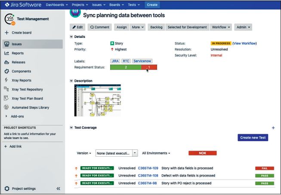Add test coverage with plus icon
This screenshot has width=281, height=195.
(x=273, y=128)
